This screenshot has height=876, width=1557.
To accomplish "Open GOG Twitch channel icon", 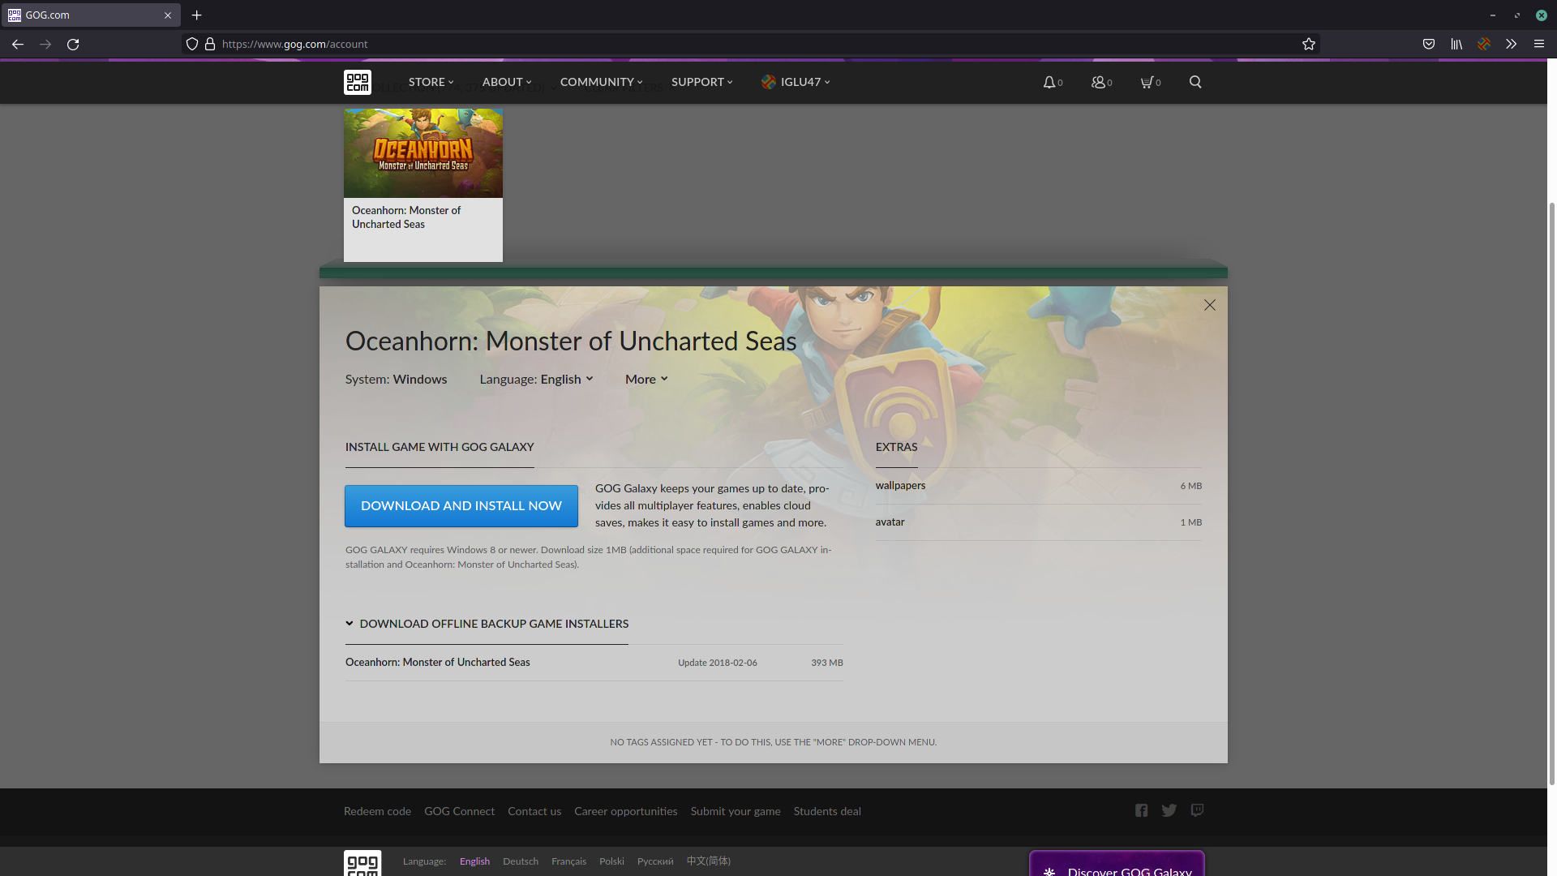I will click(x=1197, y=810).
